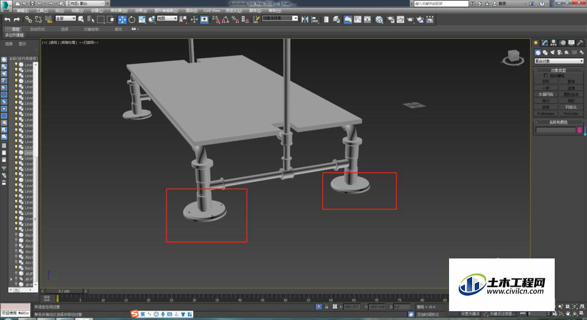Select the Shapes category icon
The height and width of the screenshot is (320, 587).
pos(545,53)
